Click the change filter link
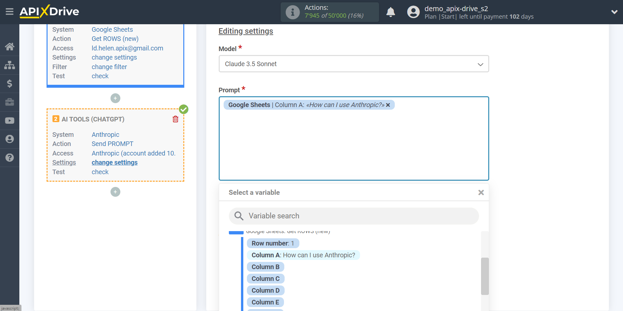Screen dimensions: 623x311 [x=109, y=67]
